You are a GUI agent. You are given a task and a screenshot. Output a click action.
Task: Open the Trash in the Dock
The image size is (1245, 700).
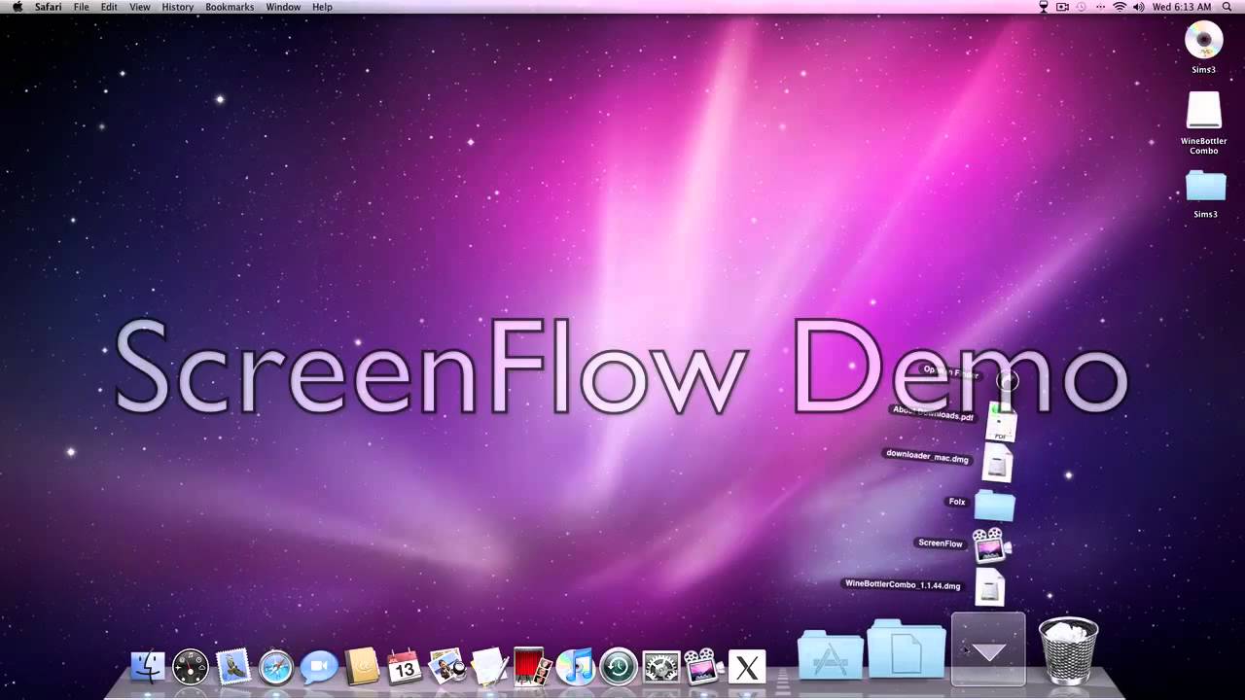pyautogui.click(x=1068, y=649)
